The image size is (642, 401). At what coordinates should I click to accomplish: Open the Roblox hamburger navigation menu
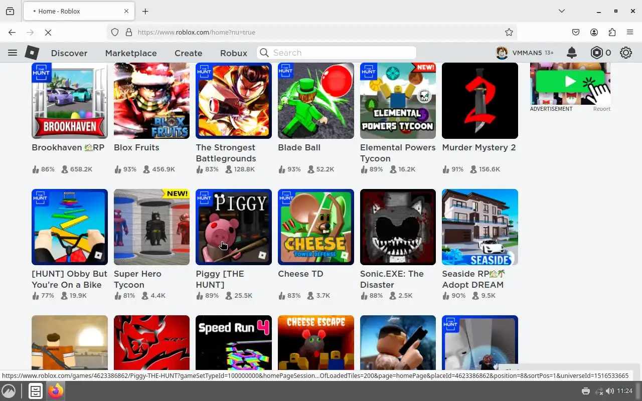[x=13, y=53]
